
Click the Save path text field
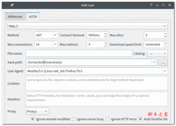89,62
